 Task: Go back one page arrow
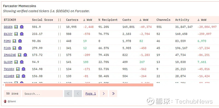[78, 93]
